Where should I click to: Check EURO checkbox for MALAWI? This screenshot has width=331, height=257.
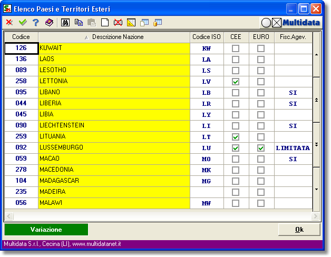click(261, 203)
